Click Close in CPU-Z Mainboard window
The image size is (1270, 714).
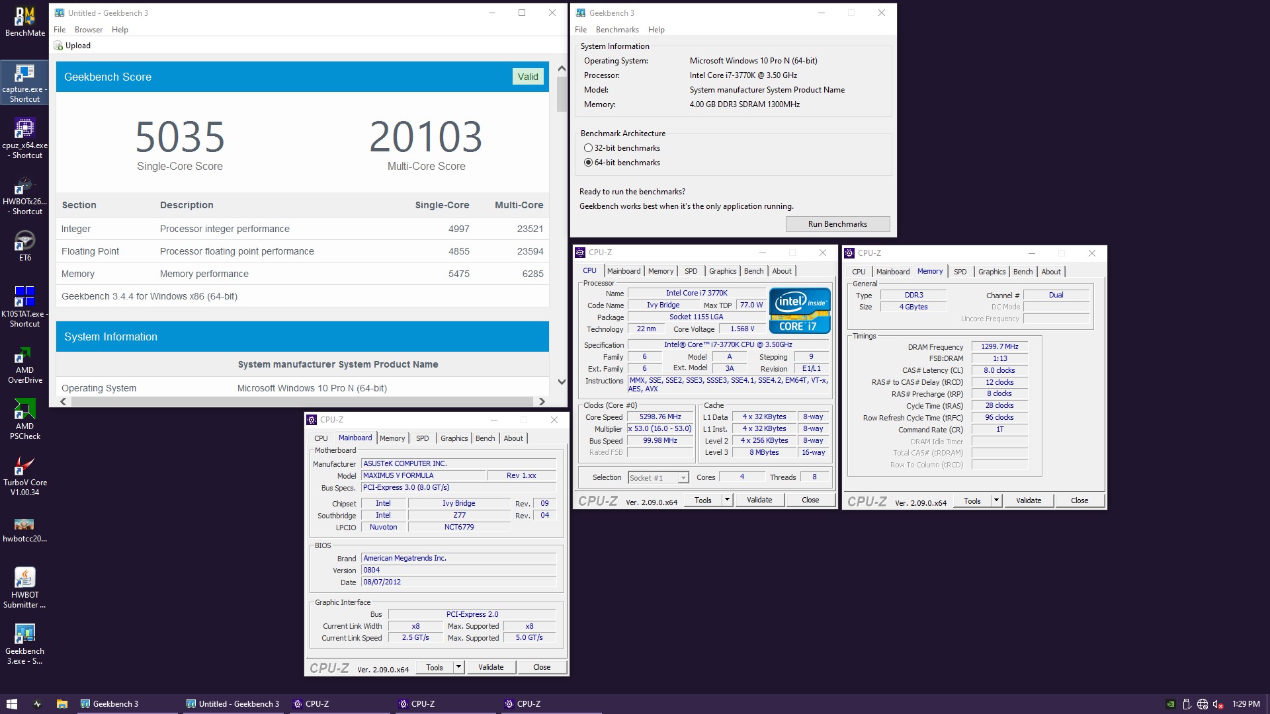(542, 667)
